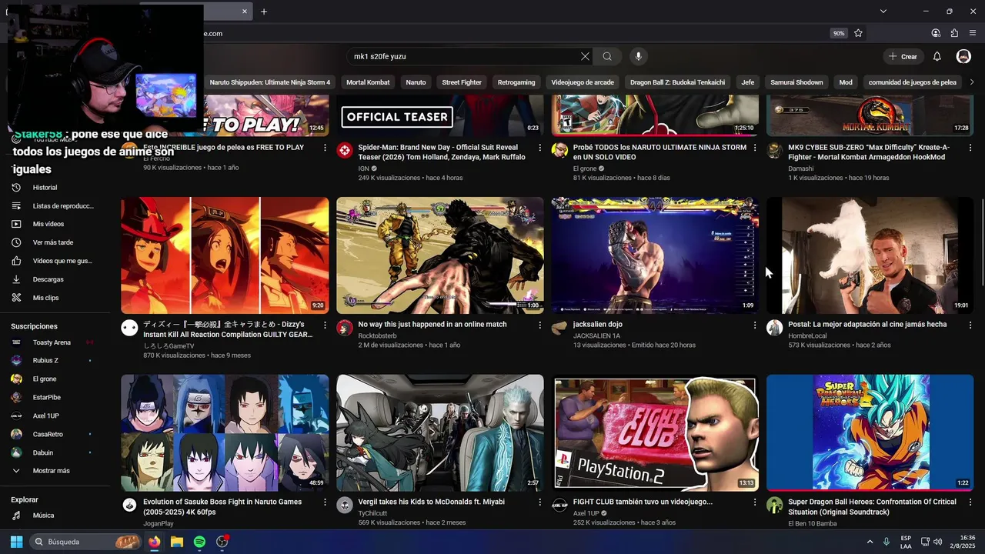Image resolution: width=985 pixels, height=554 pixels.
Task: Select the Mortal Kombat filter chip
Action: coord(368,82)
